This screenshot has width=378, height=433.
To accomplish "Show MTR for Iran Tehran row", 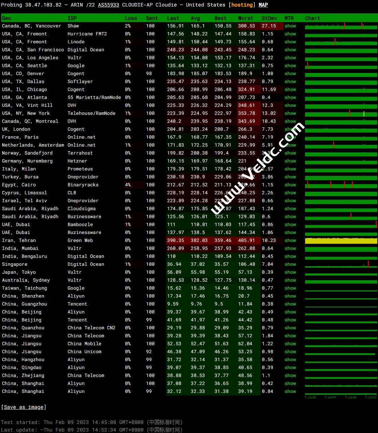I will click(290, 241).
